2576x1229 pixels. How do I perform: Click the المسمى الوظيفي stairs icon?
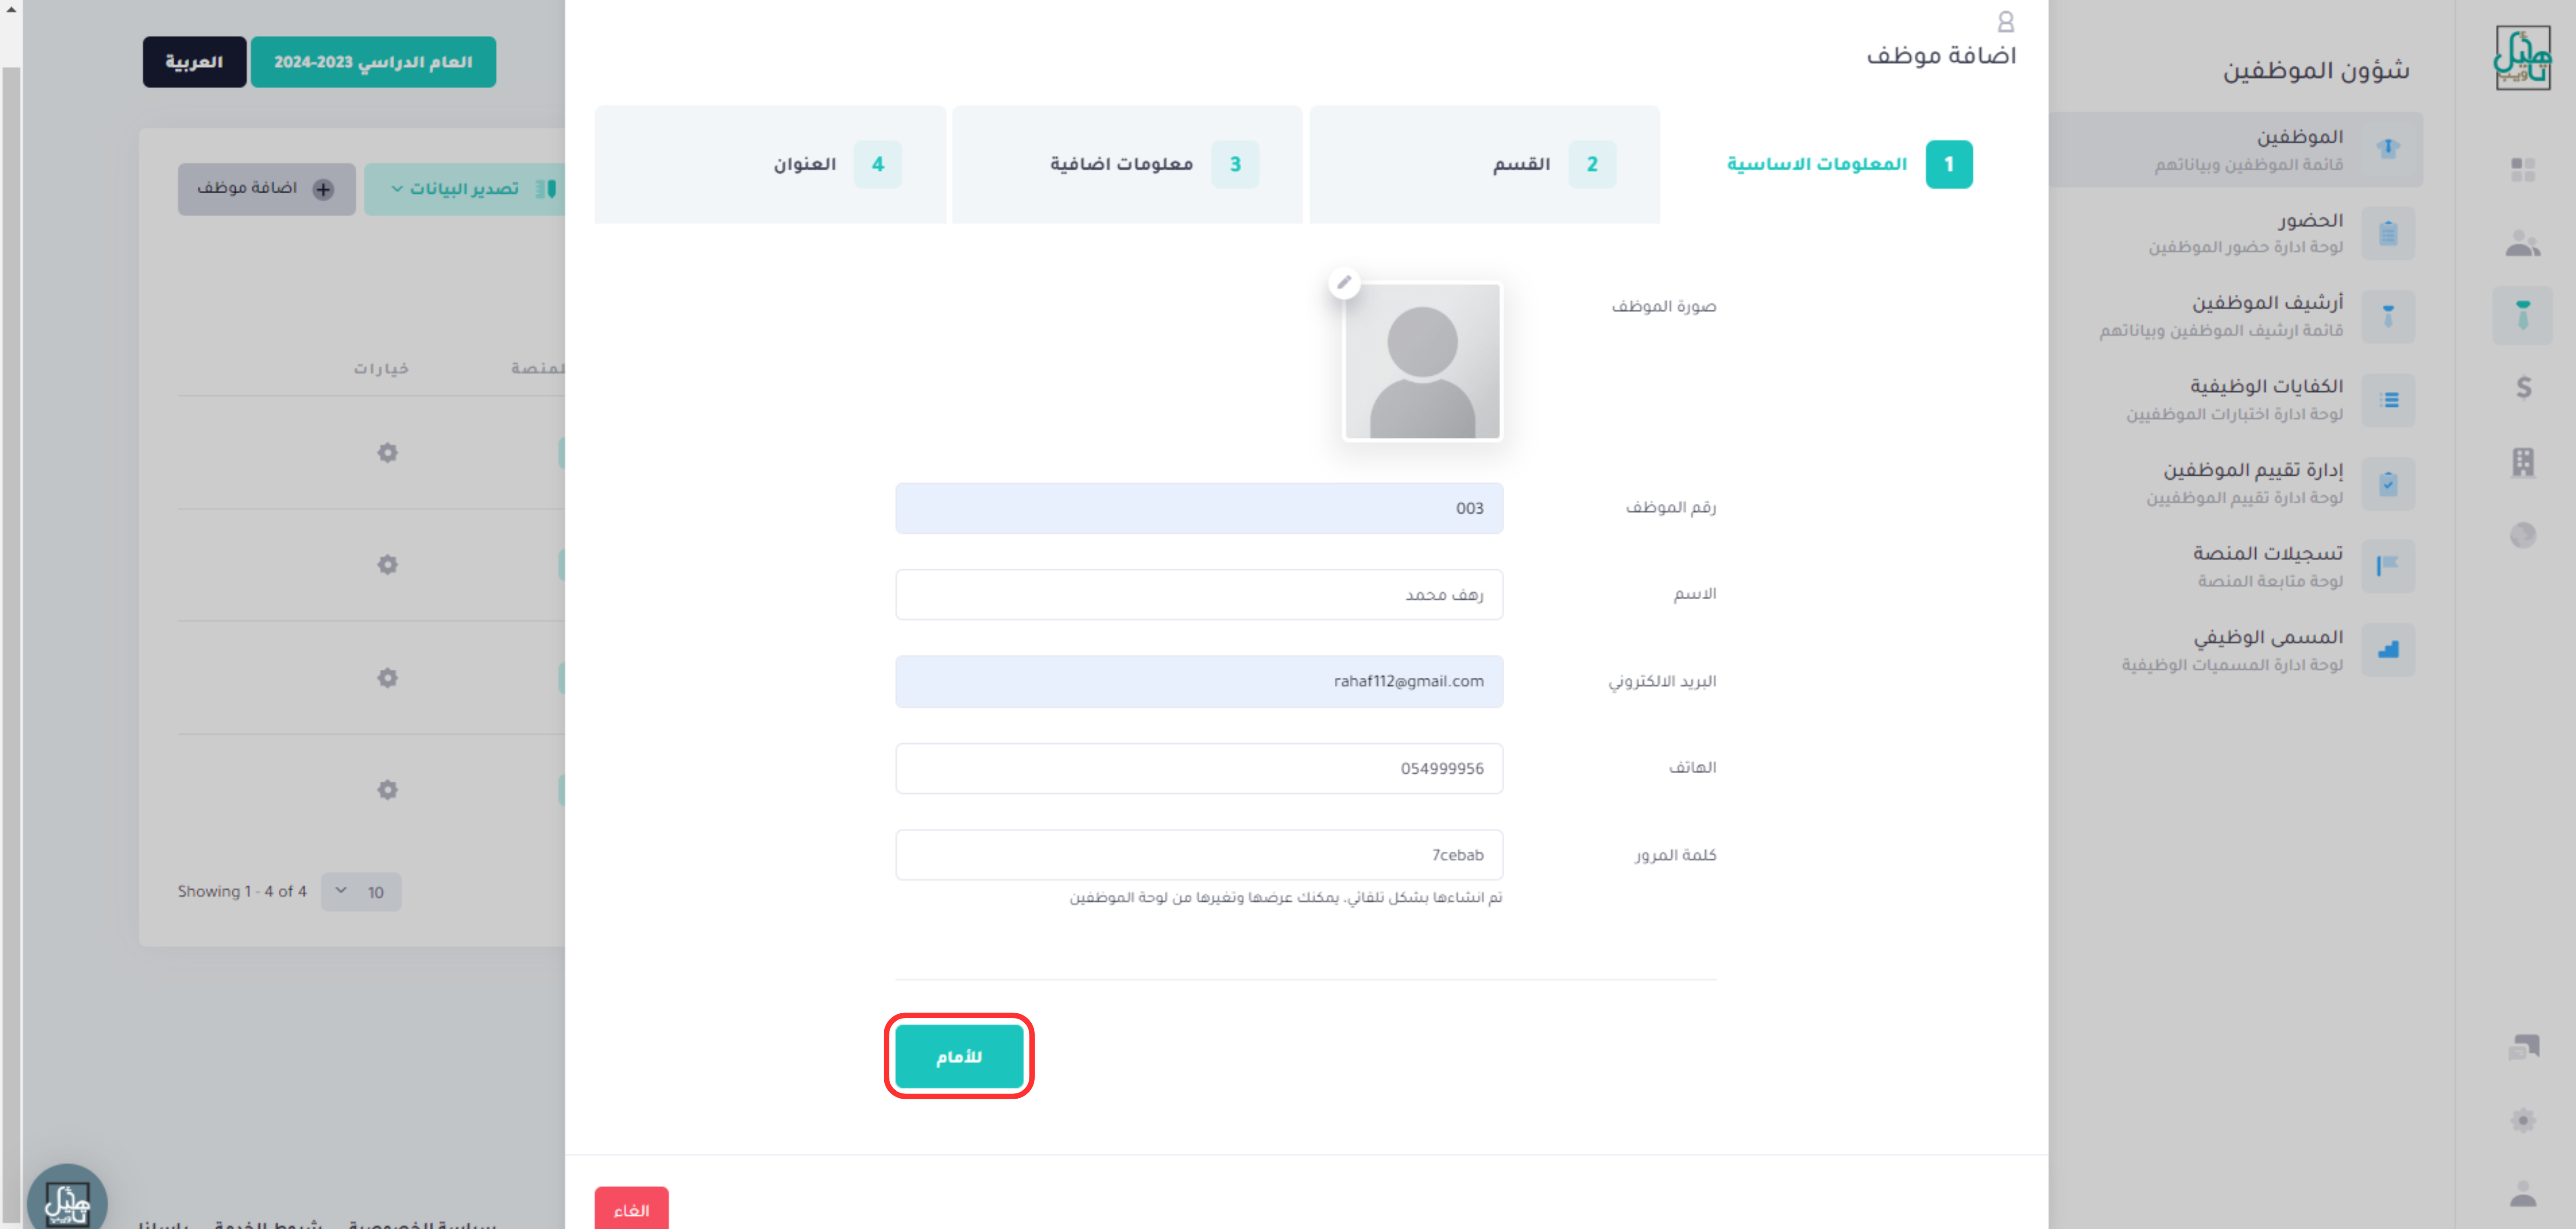click(2388, 650)
